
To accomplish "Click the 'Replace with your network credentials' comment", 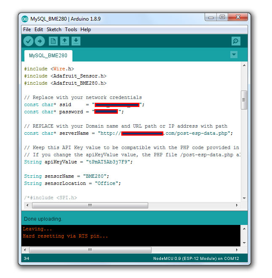I will click(83, 98).
